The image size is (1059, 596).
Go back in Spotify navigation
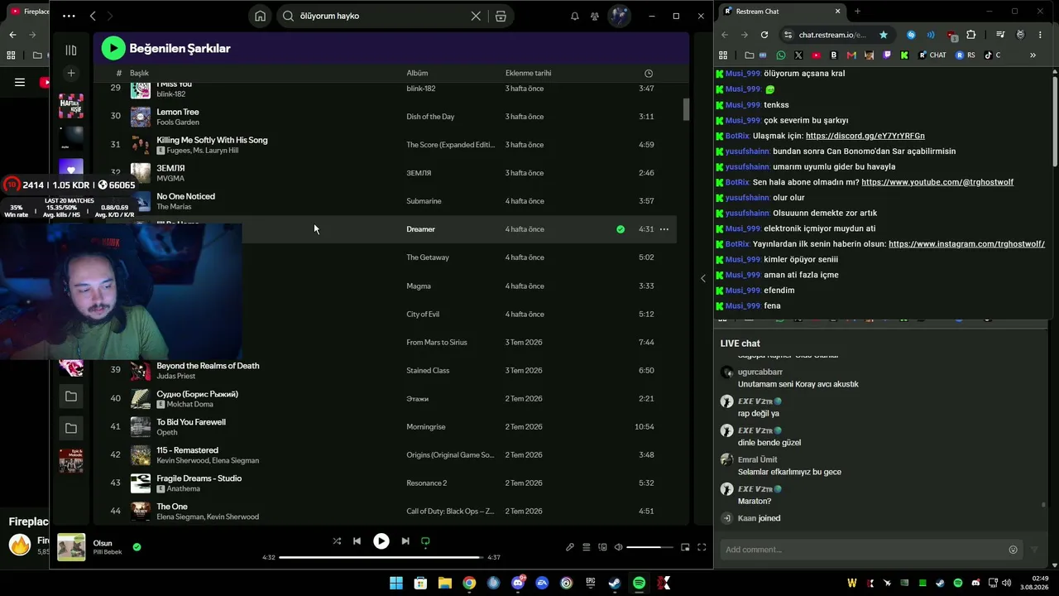pyautogui.click(x=93, y=16)
